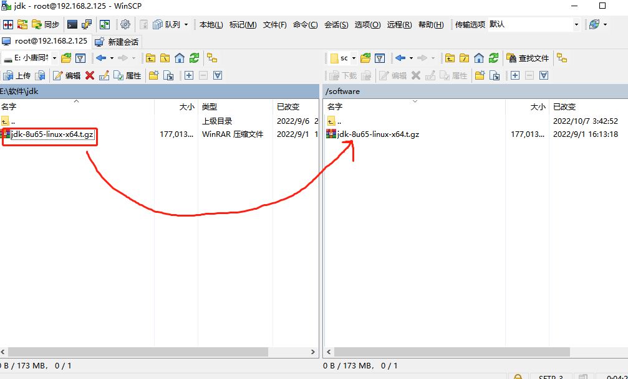Click remote panel Parent directory folder icon

point(450,58)
